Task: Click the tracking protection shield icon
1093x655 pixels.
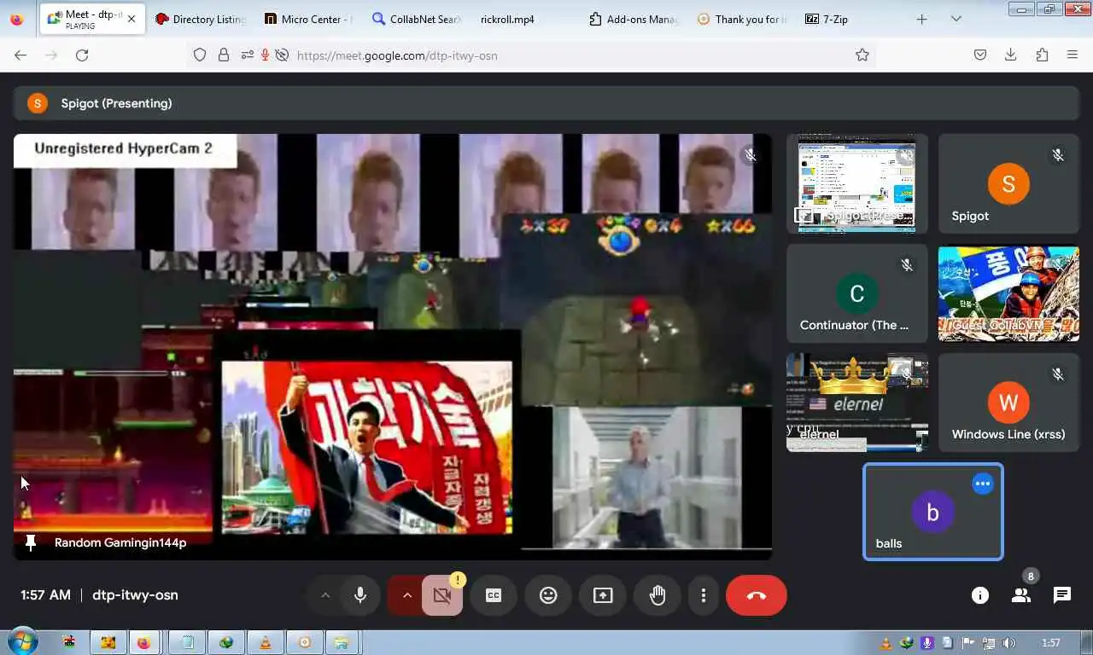Action: point(200,55)
